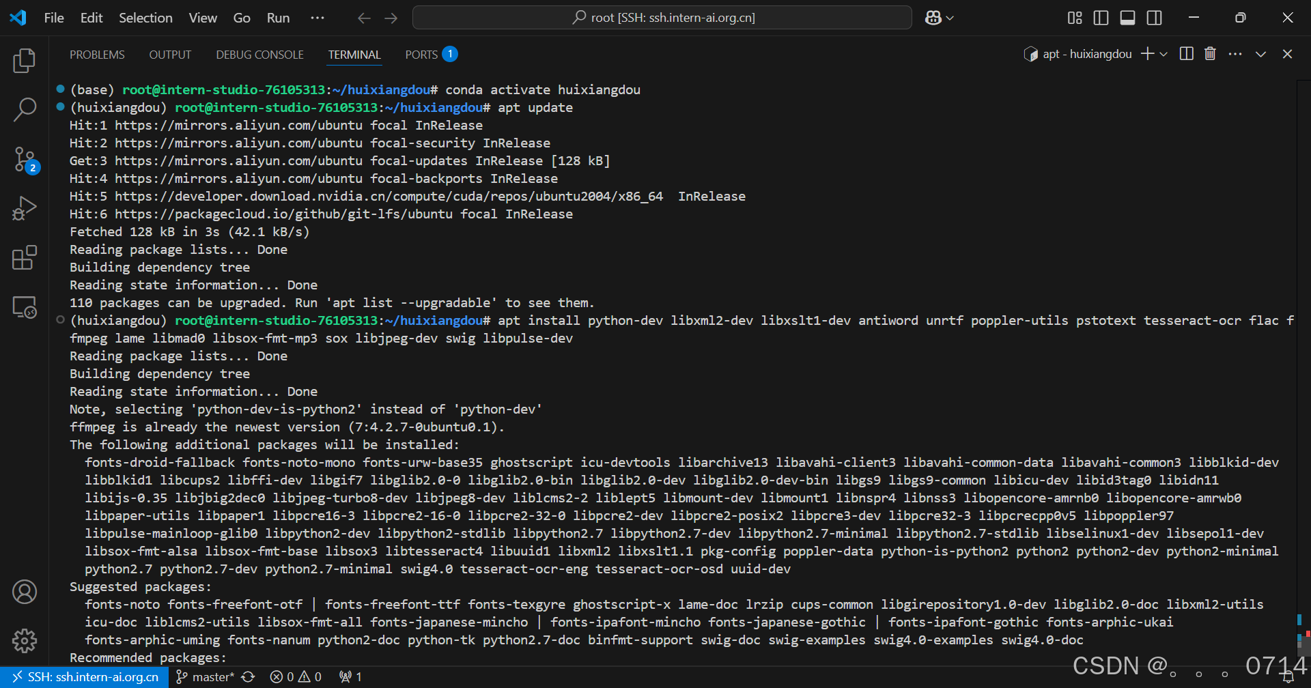The width and height of the screenshot is (1311, 688).
Task: Open the Go menu
Action: click(242, 18)
